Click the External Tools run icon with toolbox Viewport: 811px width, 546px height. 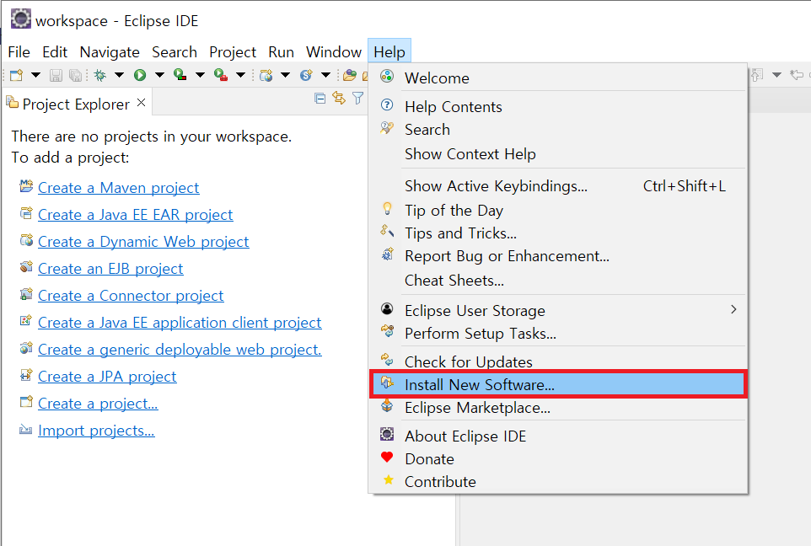[x=221, y=75]
